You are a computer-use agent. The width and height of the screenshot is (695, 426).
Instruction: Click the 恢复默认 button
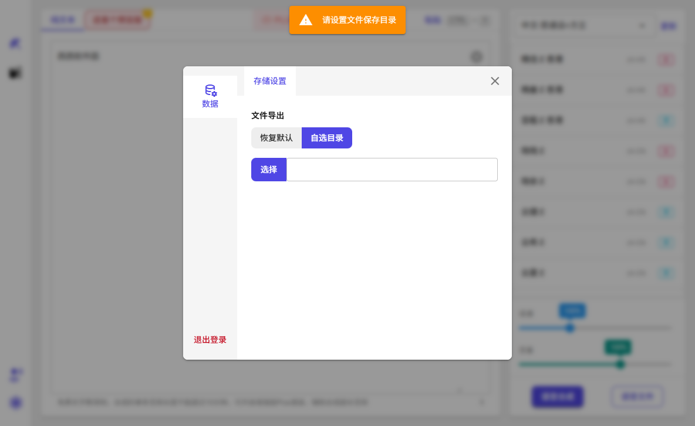coord(276,138)
